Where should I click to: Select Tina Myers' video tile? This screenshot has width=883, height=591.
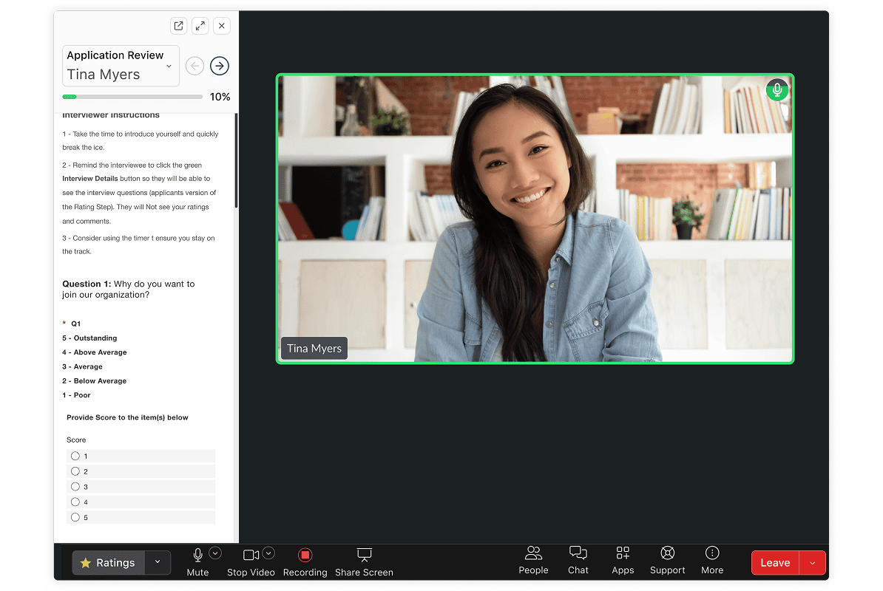pyautogui.click(x=535, y=219)
